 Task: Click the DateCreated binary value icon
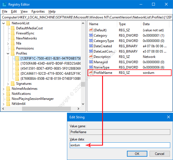[x=91, y=46]
